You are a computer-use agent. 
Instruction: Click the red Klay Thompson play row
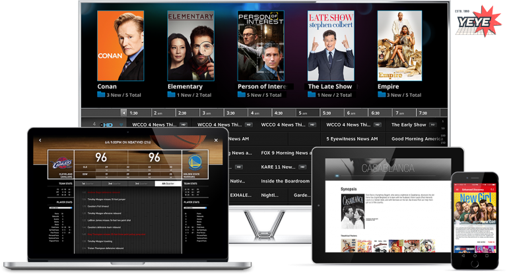coord(116,234)
